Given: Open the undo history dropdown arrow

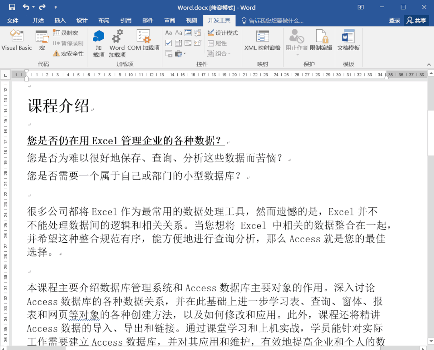Looking at the screenshot, I should click(x=33, y=7).
